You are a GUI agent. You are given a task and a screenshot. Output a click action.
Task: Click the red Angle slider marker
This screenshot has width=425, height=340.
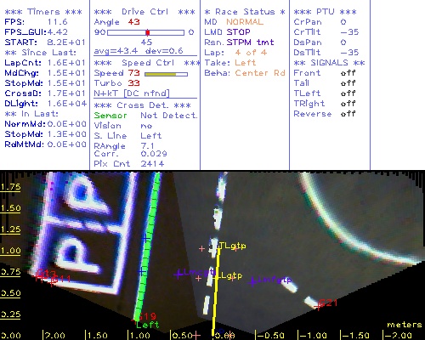(x=148, y=32)
